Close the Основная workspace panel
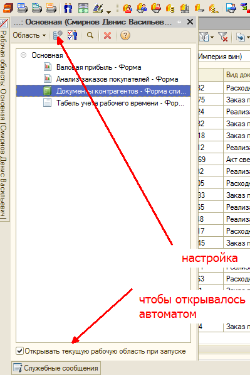 click(x=190, y=22)
